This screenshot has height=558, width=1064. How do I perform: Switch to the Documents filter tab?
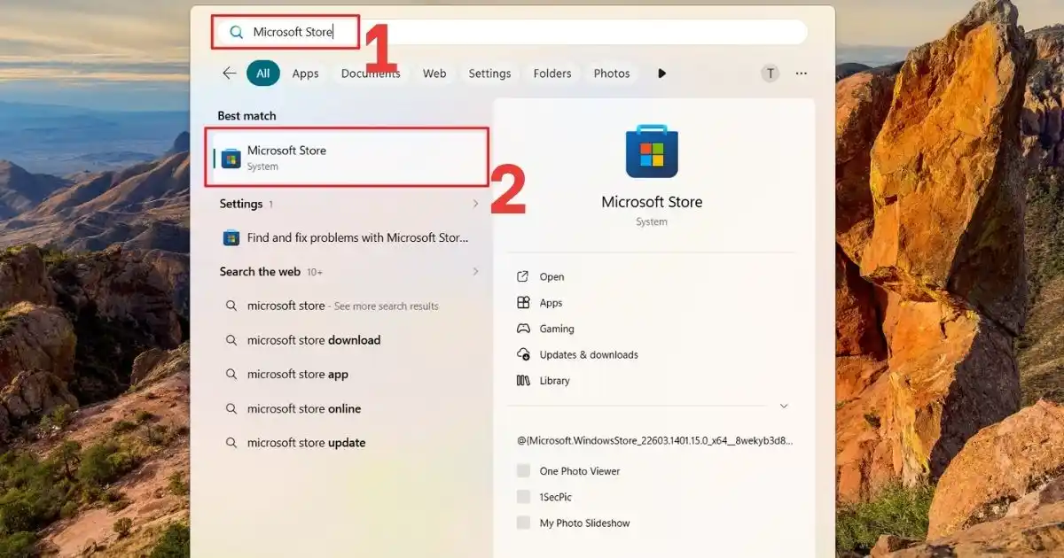[371, 74]
